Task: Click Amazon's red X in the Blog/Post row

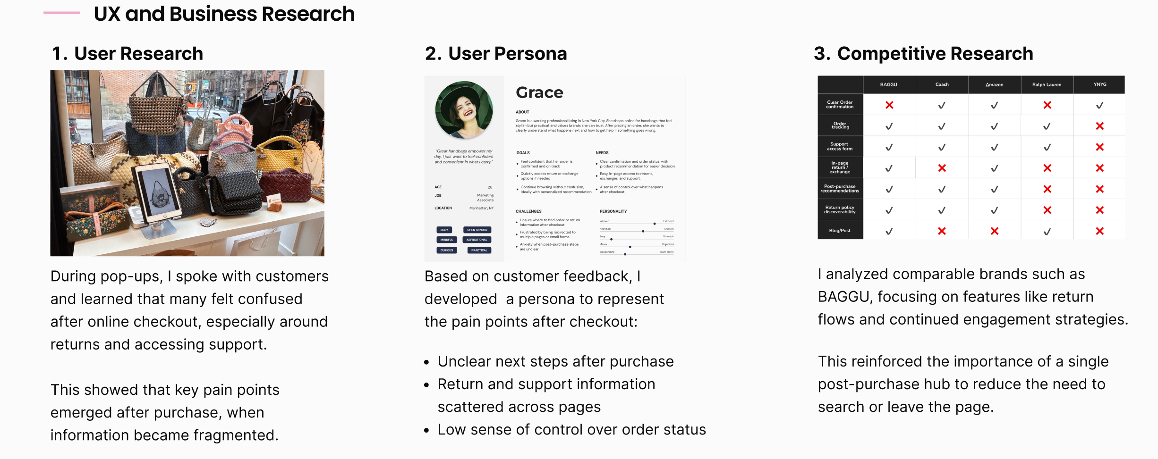Action: pyautogui.click(x=994, y=231)
